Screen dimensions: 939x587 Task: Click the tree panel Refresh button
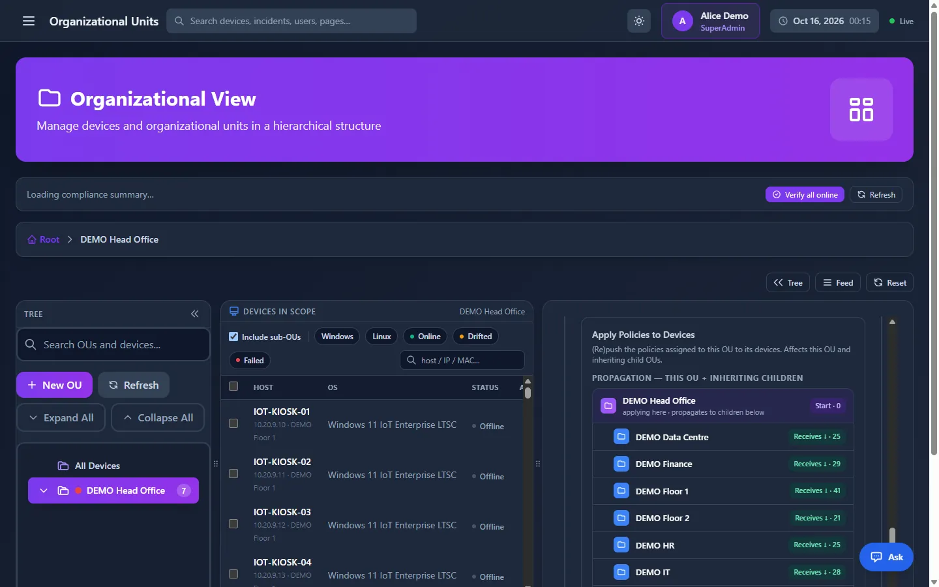(134, 385)
